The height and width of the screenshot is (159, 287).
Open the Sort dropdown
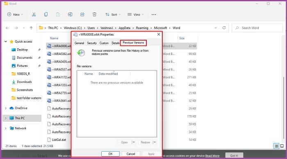click(113, 14)
